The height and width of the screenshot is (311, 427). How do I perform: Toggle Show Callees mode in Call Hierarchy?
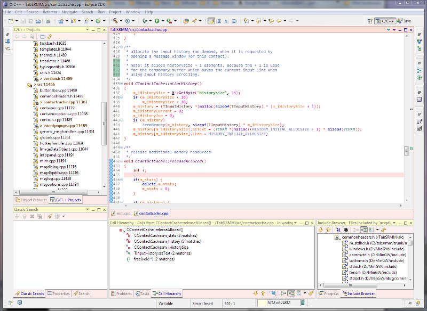291,293
